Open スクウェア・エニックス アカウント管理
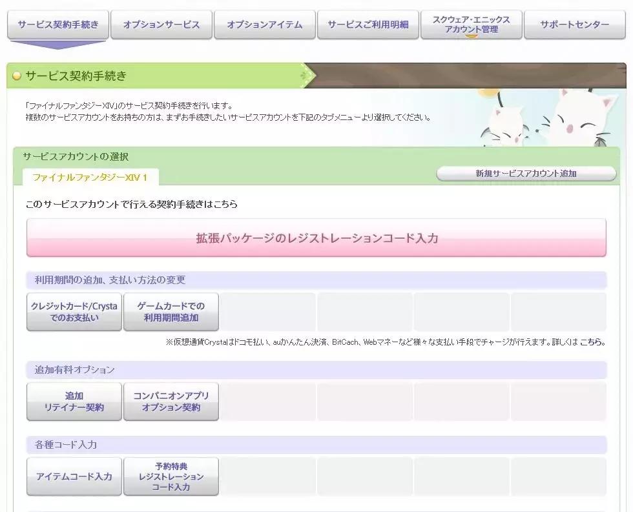Viewport: 633px width, 512px height. (471, 25)
